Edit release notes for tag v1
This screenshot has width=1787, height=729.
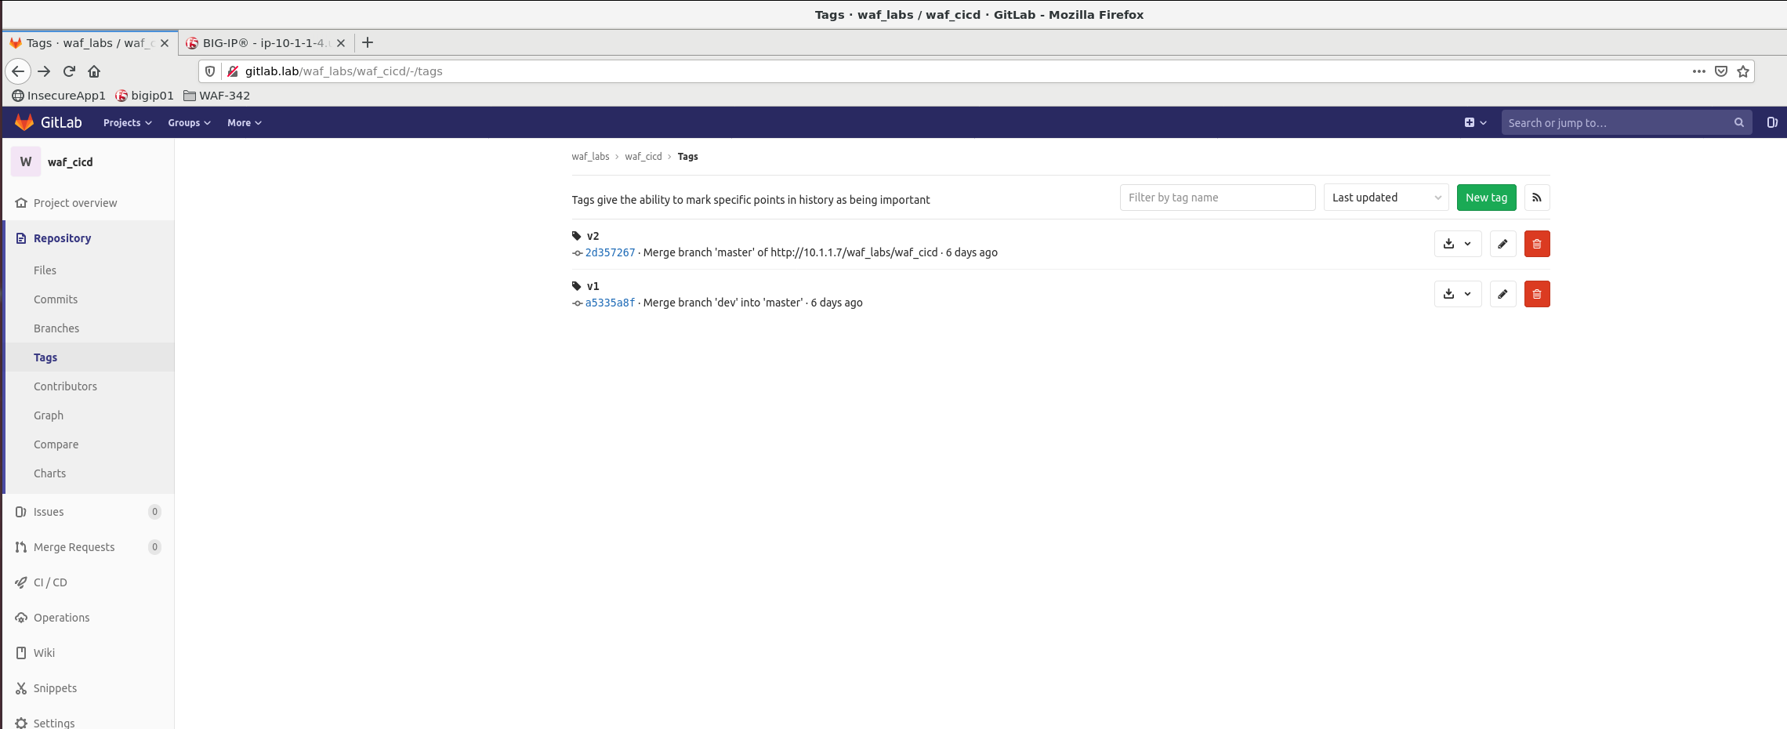(1502, 294)
